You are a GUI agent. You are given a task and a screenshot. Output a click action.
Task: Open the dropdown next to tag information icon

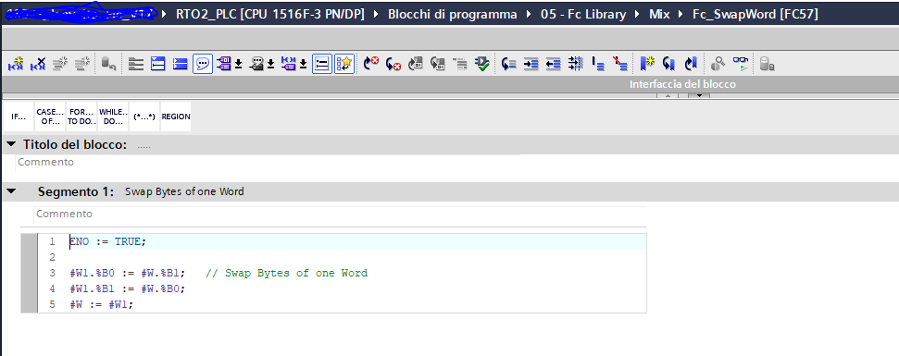point(270,64)
